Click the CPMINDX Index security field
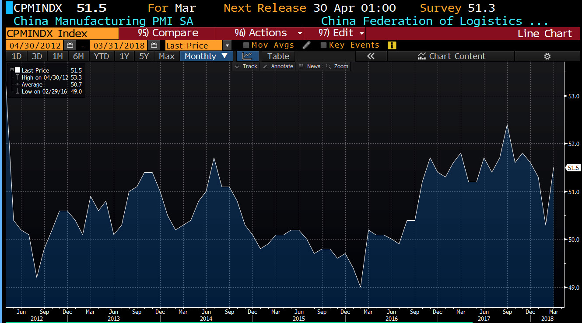 click(62, 34)
